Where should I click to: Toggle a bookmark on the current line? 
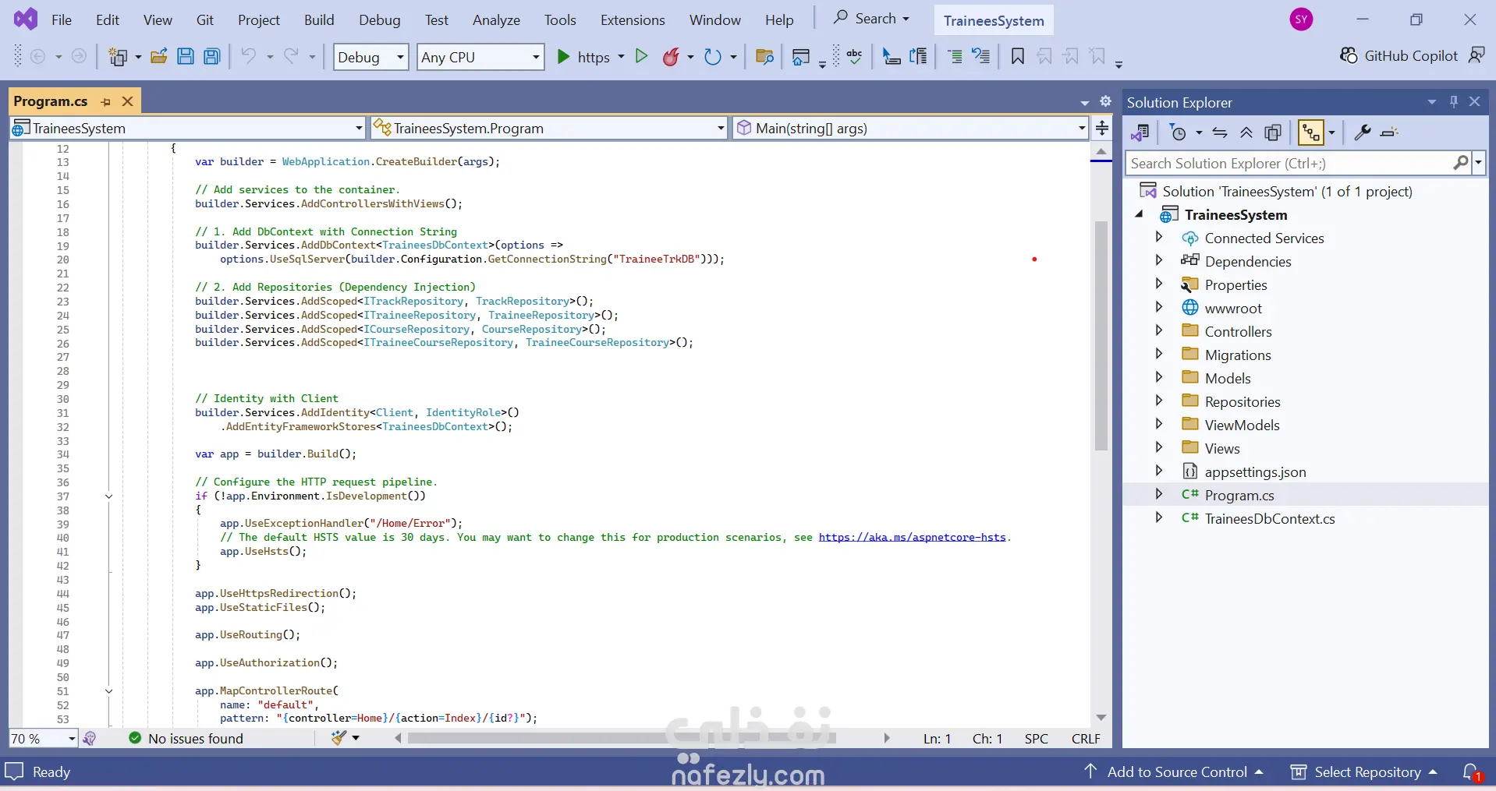coord(1017,56)
